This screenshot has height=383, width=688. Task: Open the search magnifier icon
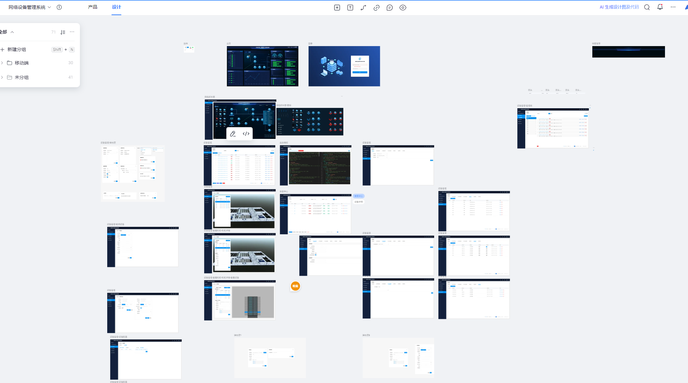pyautogui.click(x=647, y=7)
